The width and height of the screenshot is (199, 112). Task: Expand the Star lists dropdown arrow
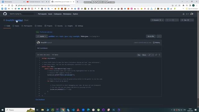click(x=192, y=20)
